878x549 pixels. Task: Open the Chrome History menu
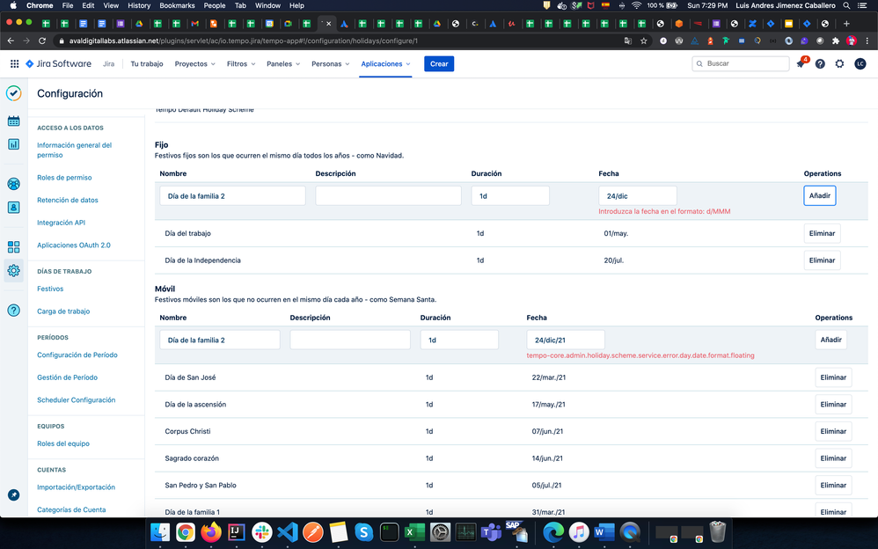(139, 5)
